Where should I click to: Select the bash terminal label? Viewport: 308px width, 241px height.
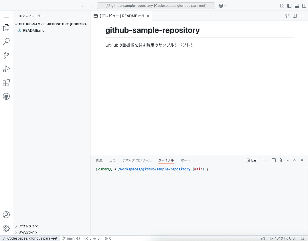click(252, 160)
